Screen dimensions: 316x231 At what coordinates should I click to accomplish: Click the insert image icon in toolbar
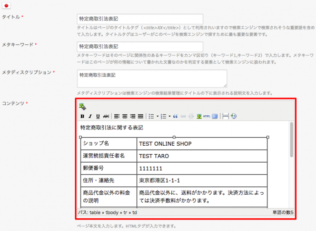click(199, 116)
